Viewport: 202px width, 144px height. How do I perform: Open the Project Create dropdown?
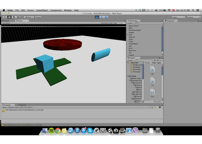point(131,60)
